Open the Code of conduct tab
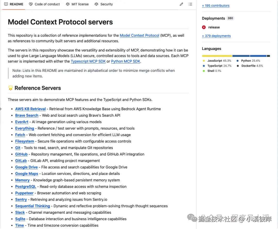This screenshot has width=278, height=229. coord(44,4)
